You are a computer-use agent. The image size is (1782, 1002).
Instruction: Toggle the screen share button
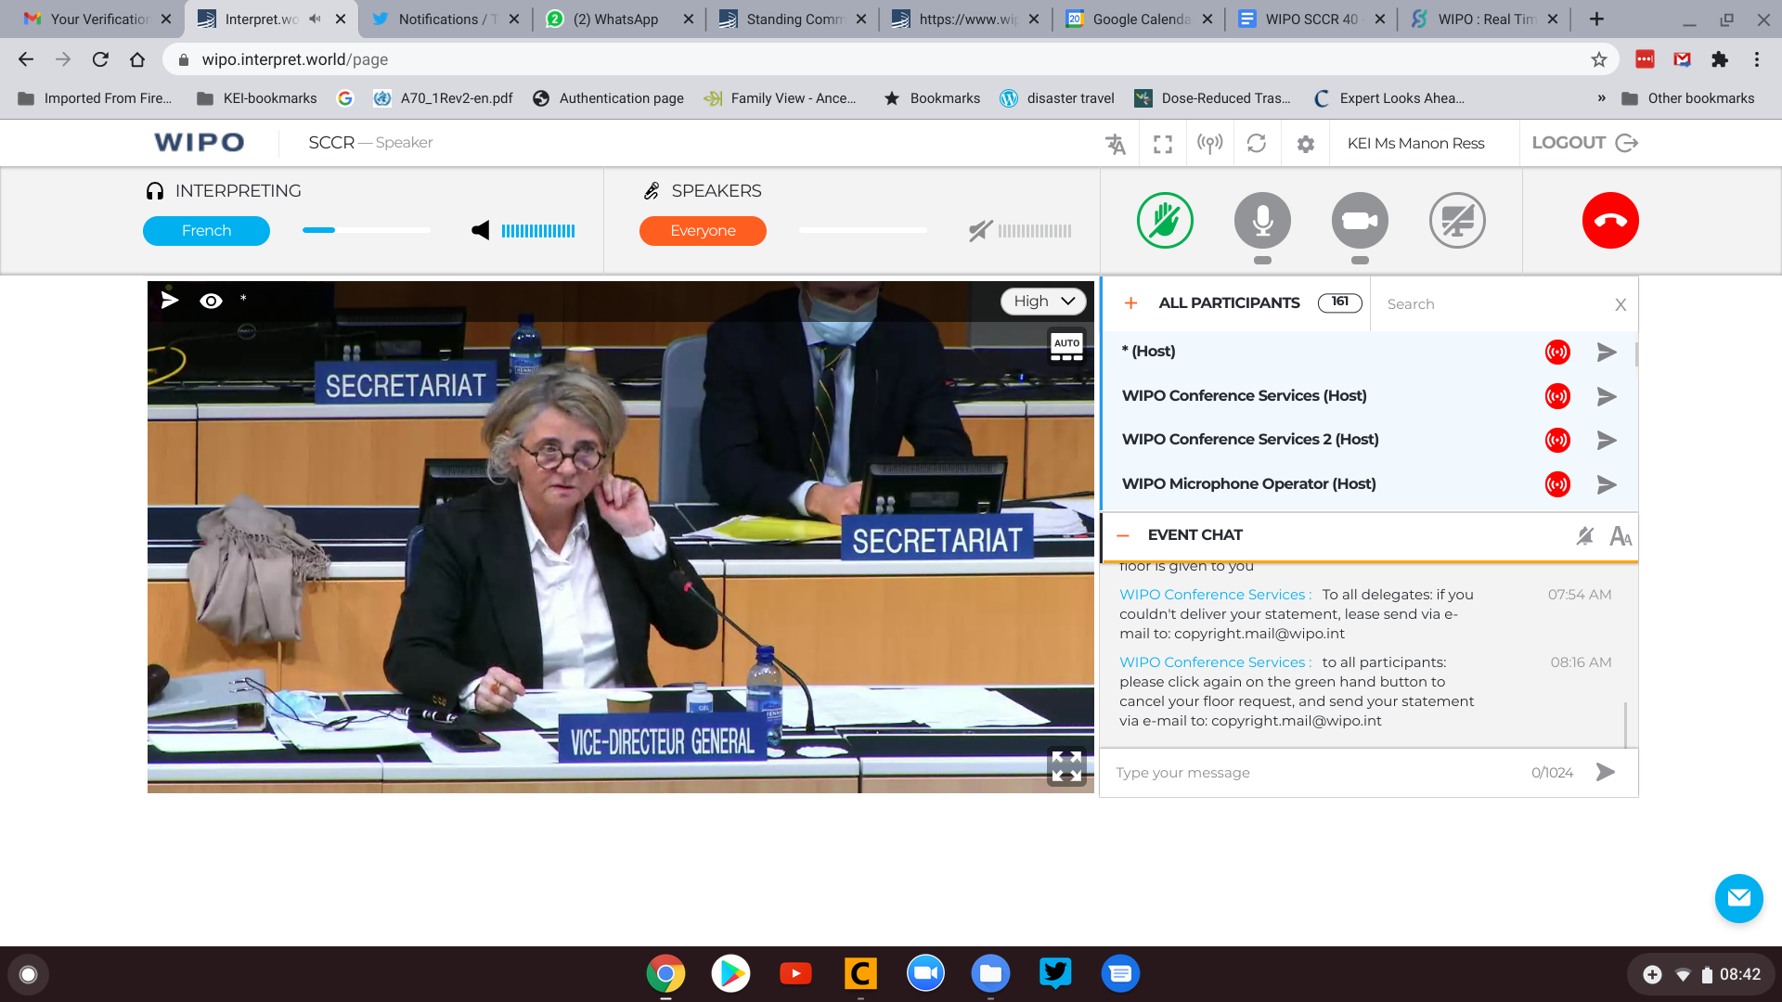(x=1457, y=221)
